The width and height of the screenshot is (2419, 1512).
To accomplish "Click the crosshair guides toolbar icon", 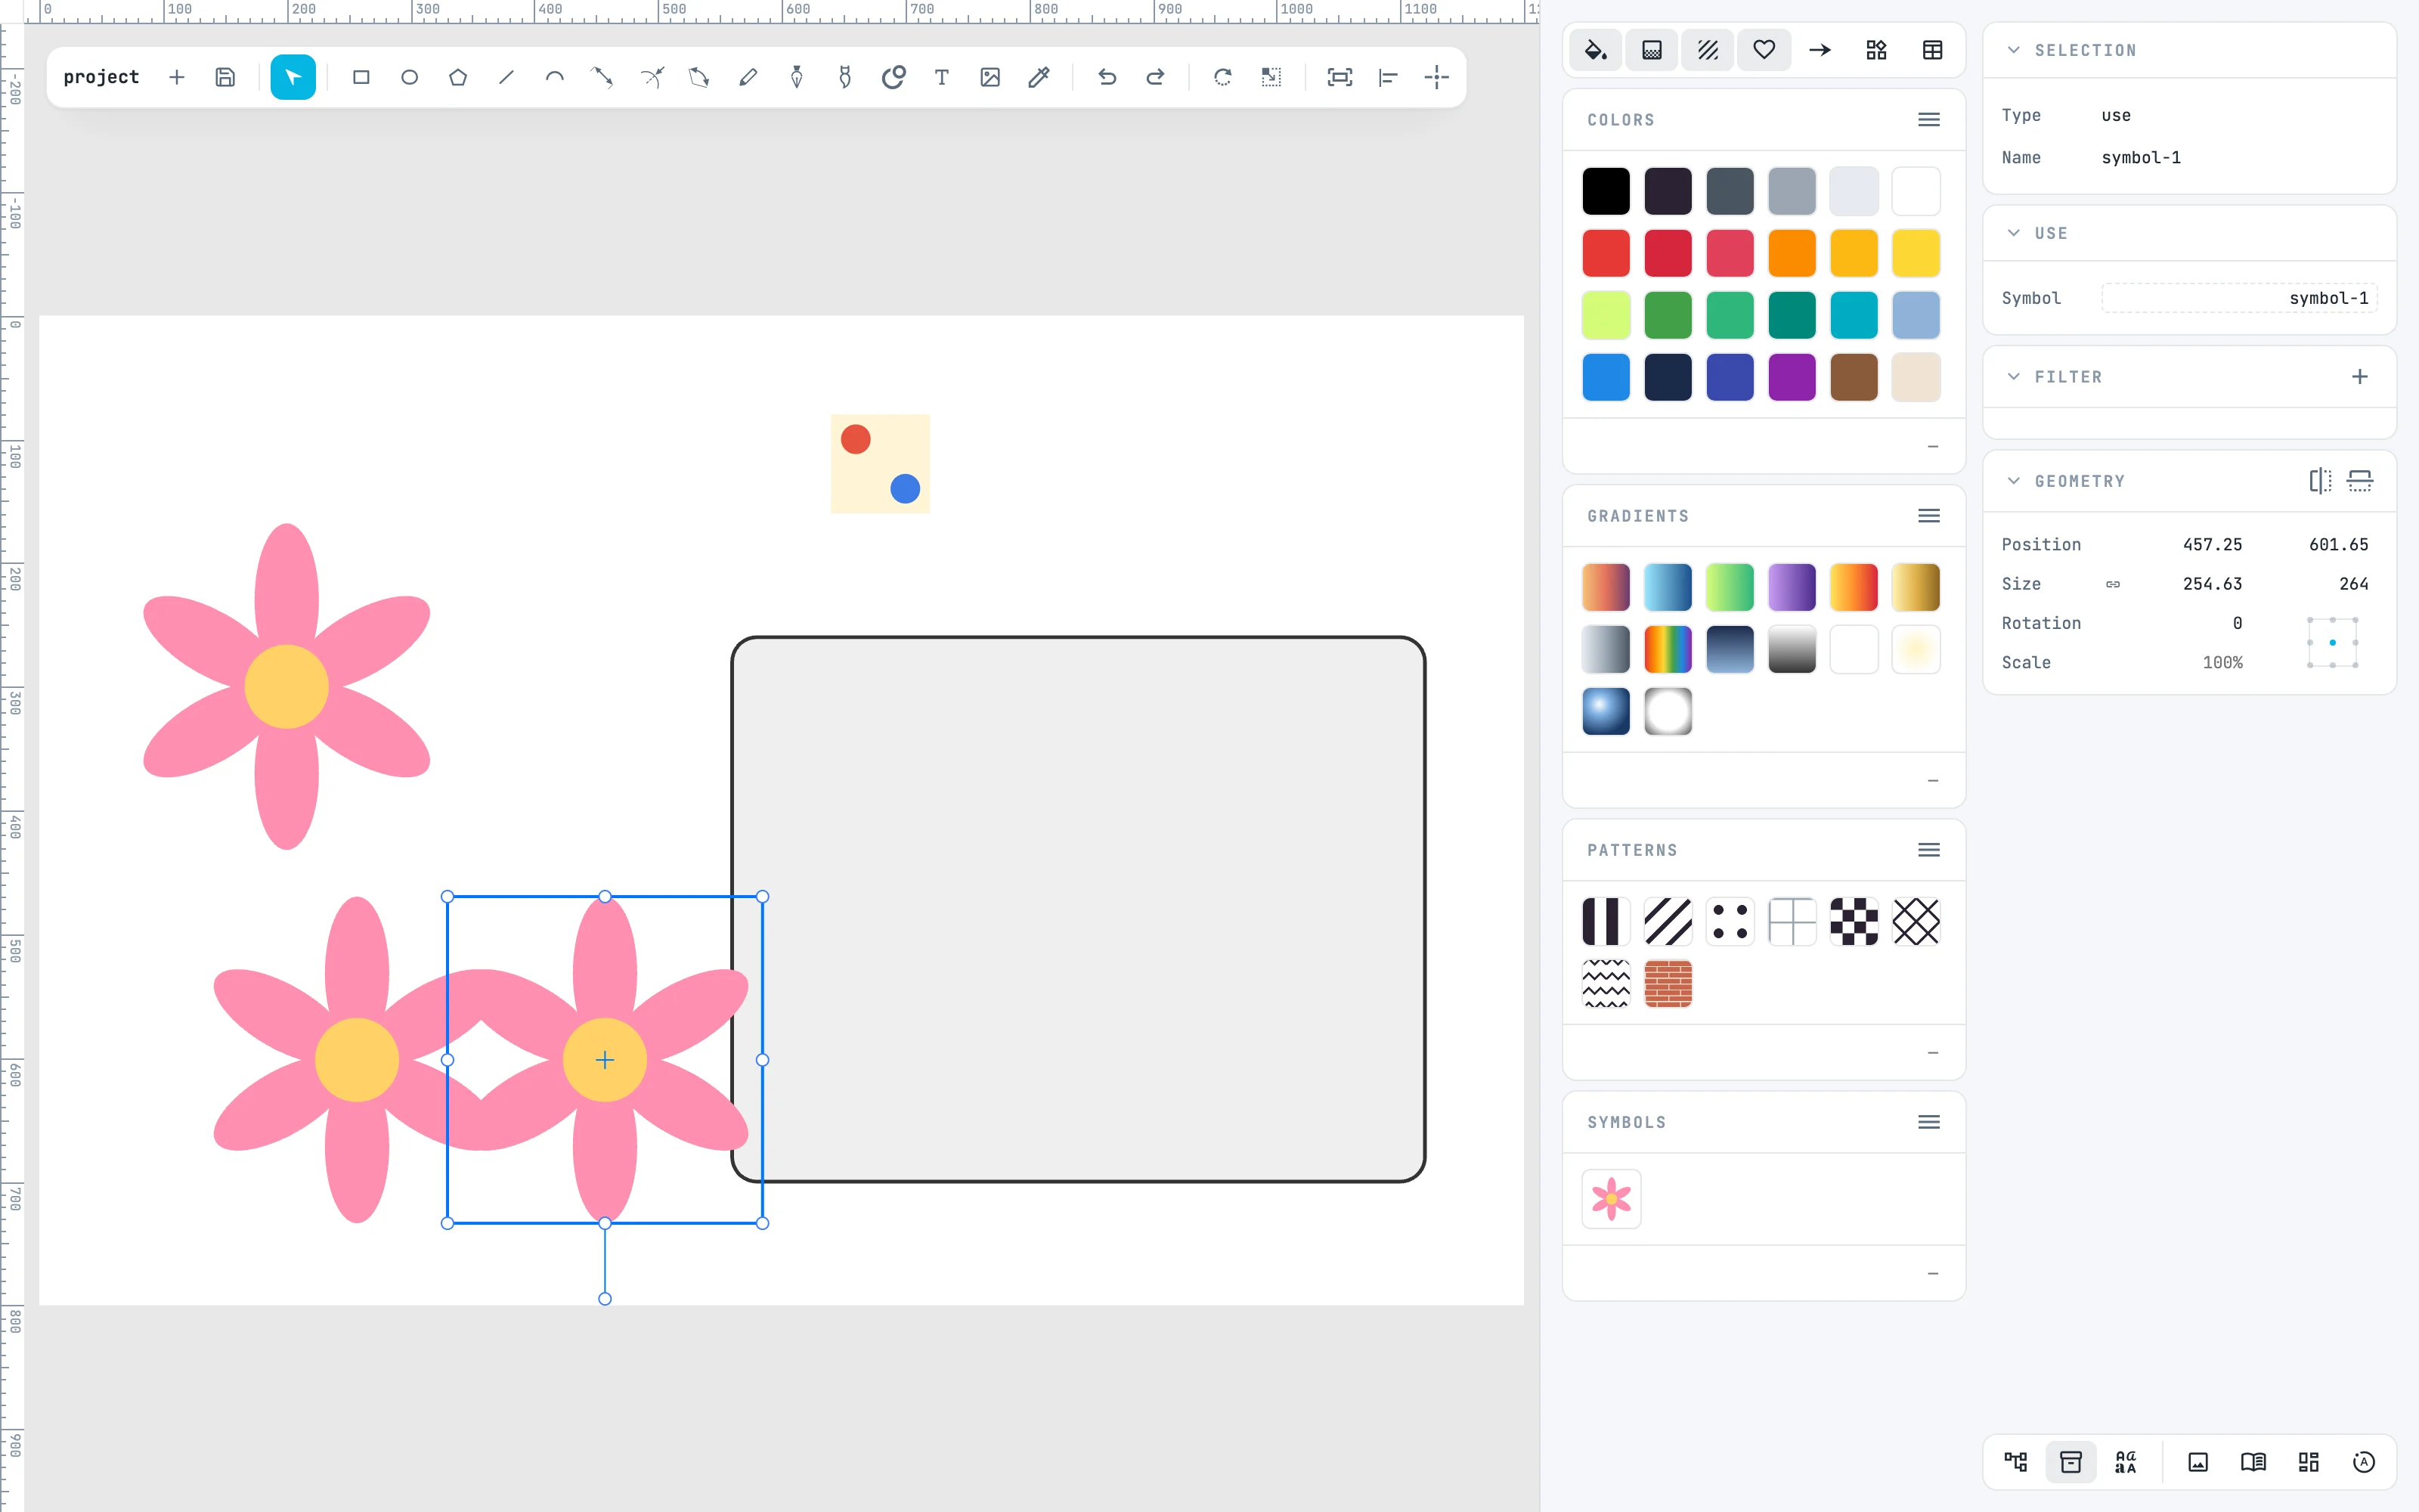I will pyautogui.click(x=1436, y=77).
